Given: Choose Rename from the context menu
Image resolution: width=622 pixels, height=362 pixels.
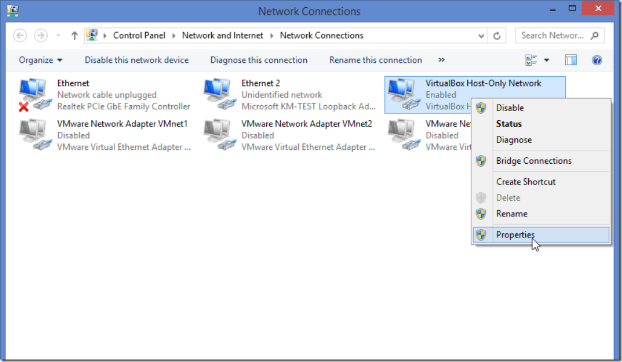Looking at the screenshot, I should tap(541, 214).
